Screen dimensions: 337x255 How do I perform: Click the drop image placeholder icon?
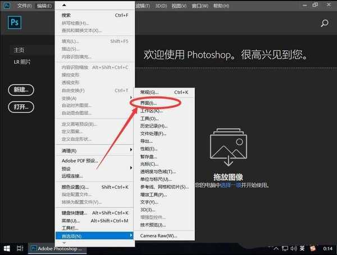pos(227,148)
